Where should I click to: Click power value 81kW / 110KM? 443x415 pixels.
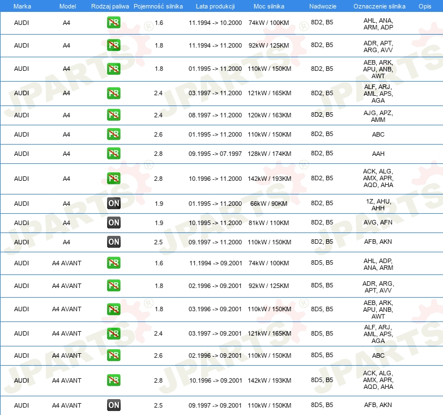[269, 223]
